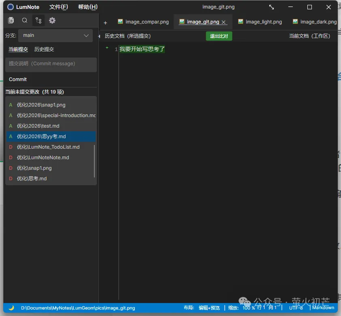Change layout 编辑+预览 in status bar
The image size is (341, 316).
209,308
